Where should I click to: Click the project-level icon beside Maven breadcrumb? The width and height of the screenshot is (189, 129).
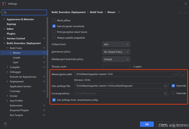(x=119, y=12)
